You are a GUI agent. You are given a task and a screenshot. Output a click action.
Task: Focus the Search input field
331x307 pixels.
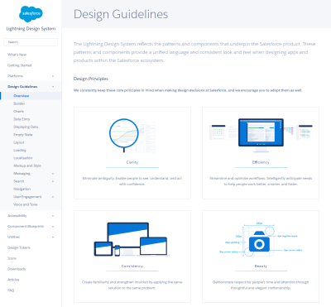(31, 42)
